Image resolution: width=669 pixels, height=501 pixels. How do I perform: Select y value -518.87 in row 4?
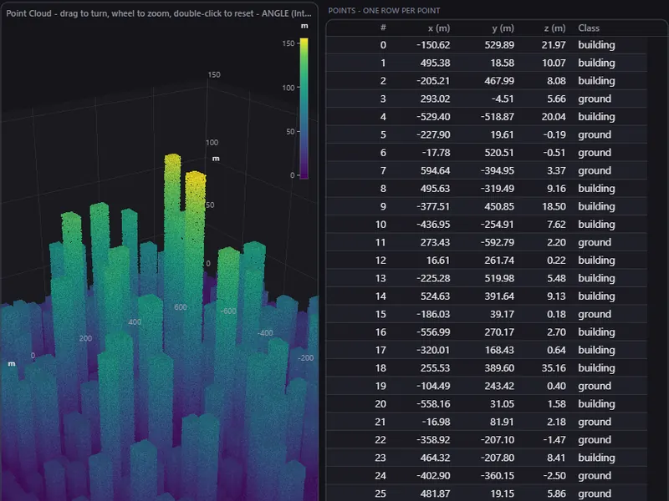click(498, 116)
